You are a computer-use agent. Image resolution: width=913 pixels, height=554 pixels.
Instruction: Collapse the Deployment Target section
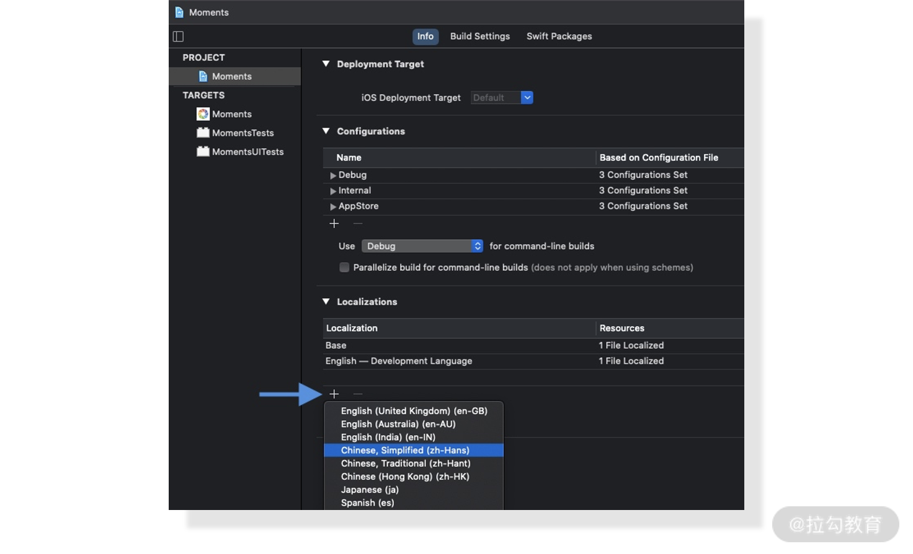pos(326,64)
